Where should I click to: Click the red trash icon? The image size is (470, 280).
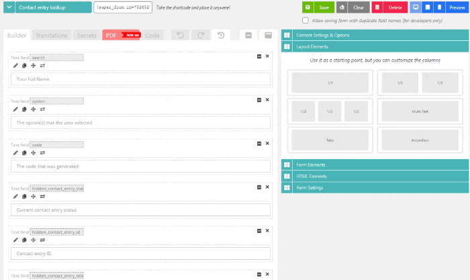(377, 7)
